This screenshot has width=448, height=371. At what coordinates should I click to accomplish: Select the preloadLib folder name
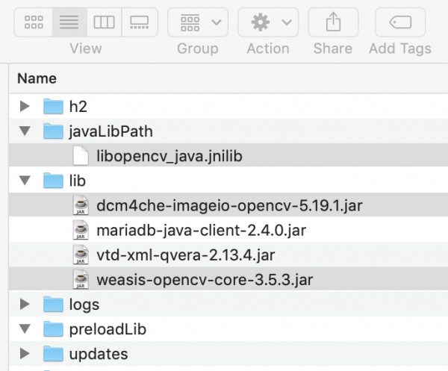coord(108,329)
